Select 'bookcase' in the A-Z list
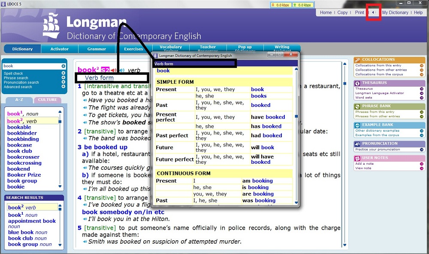The image size is (429, 254). click(x=20, y=145)
